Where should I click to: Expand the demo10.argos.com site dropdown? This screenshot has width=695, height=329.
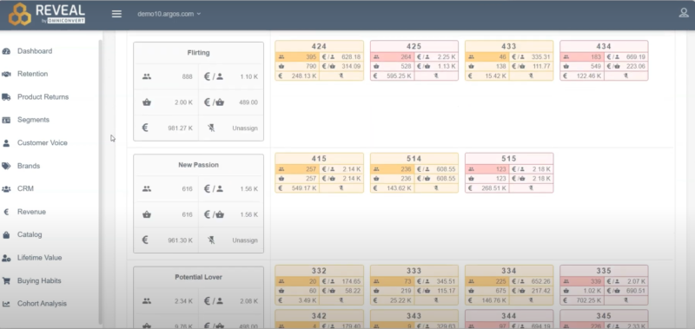169,14
